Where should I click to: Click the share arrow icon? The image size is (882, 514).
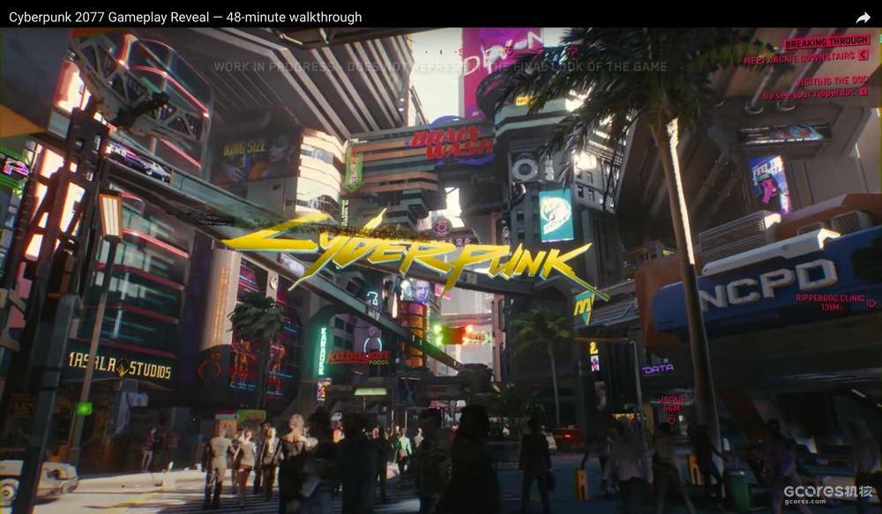coord(863,18)
